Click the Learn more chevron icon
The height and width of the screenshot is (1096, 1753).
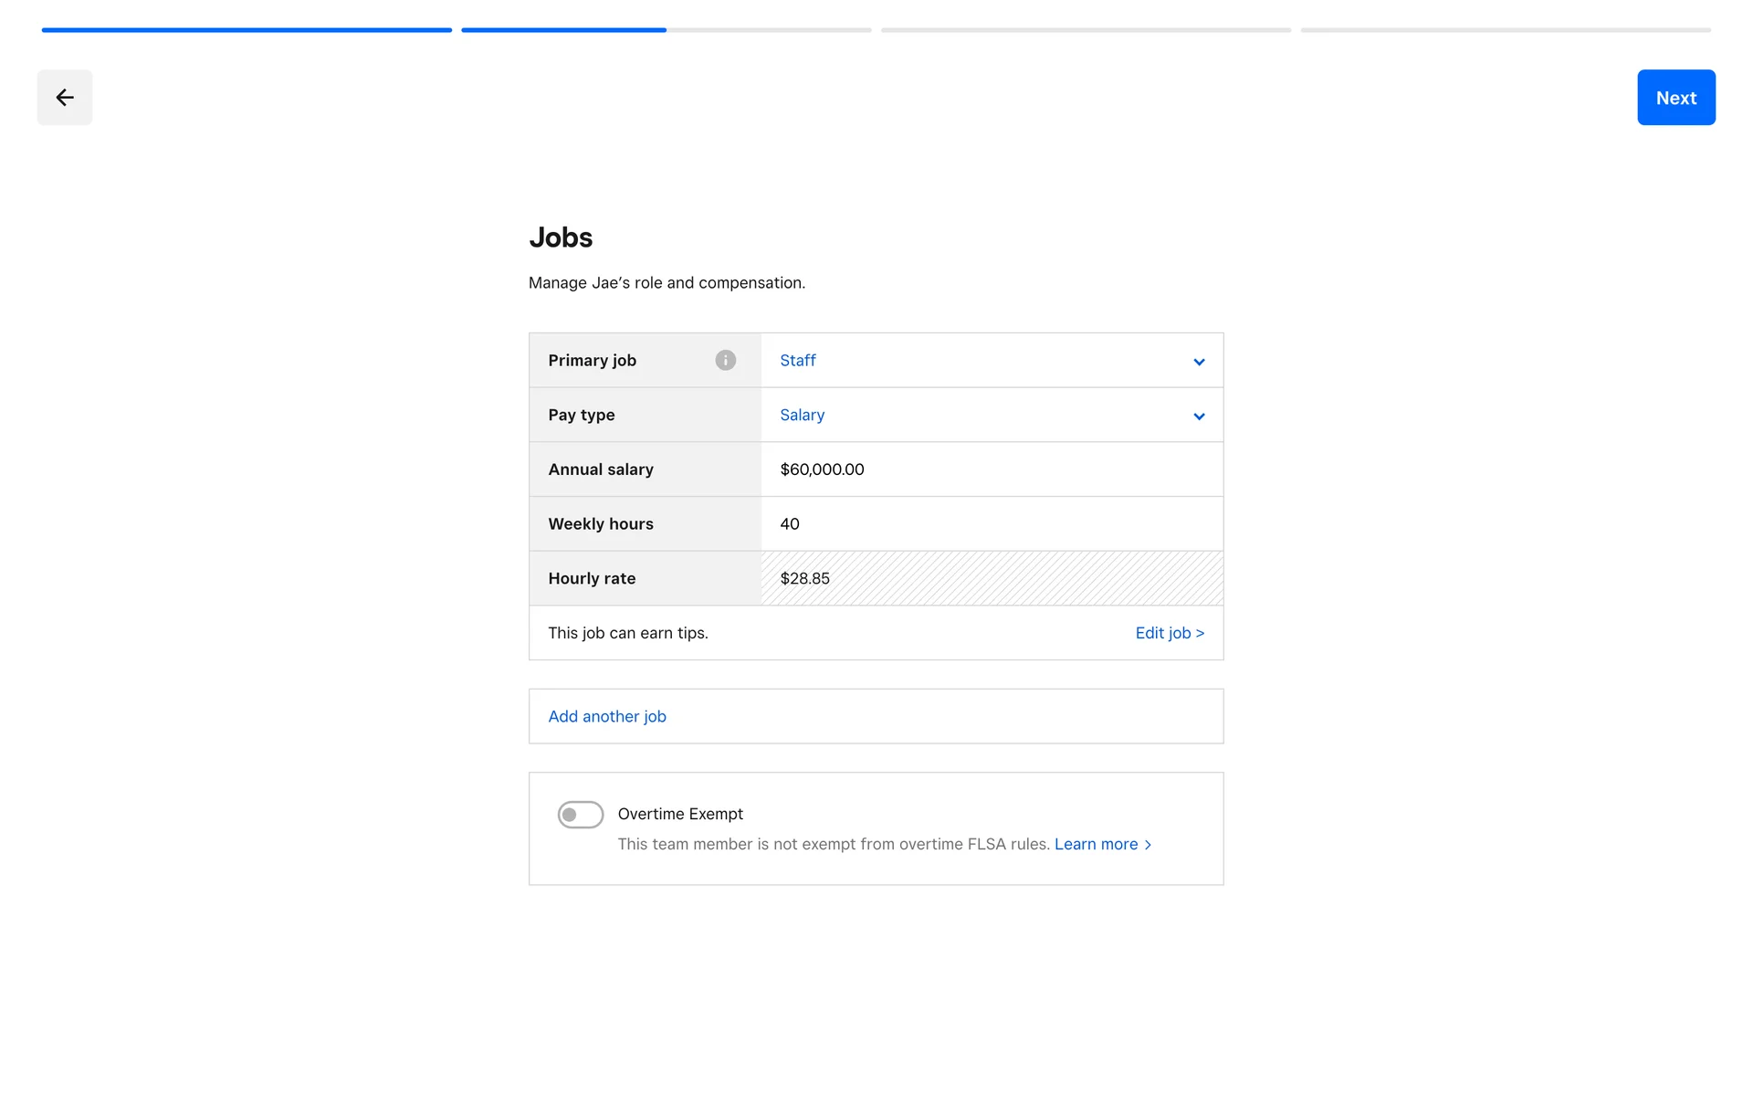1149,845
